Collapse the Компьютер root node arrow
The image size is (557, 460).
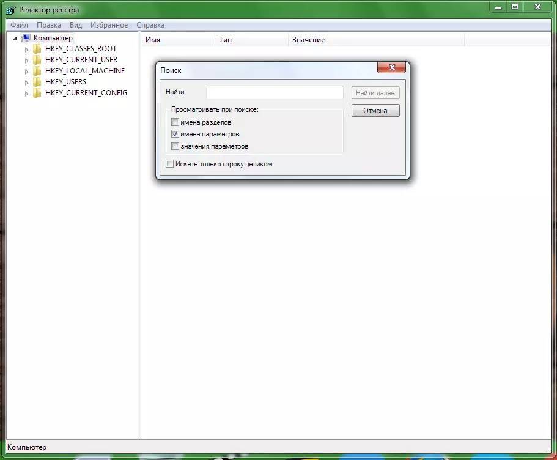point(15,39)
